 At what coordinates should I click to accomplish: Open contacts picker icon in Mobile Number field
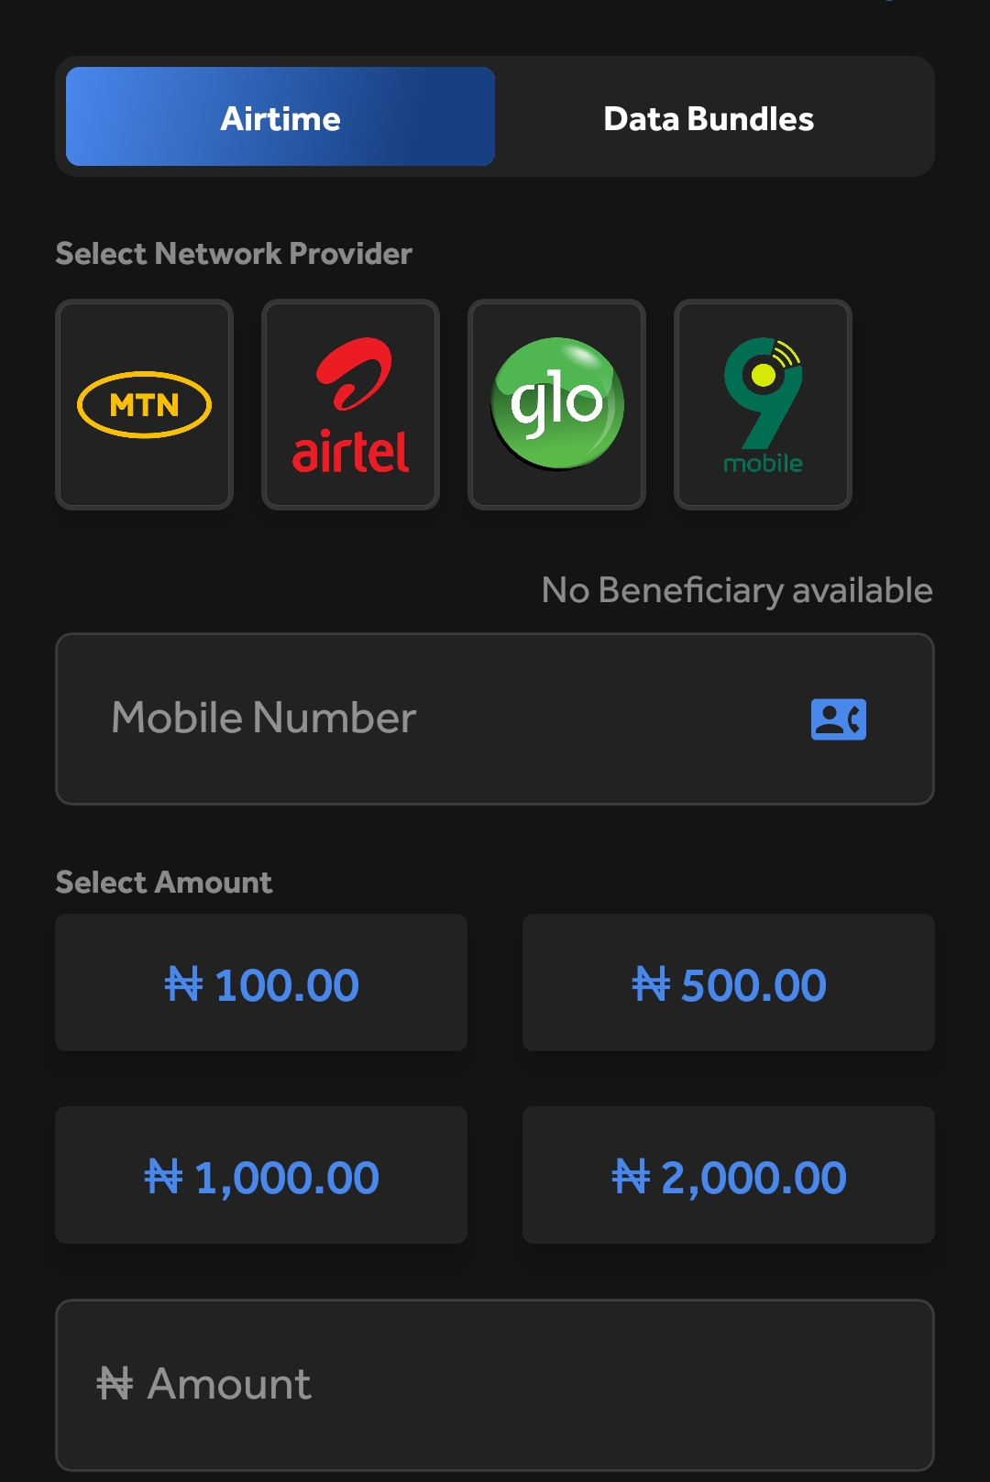pos(839,719)
